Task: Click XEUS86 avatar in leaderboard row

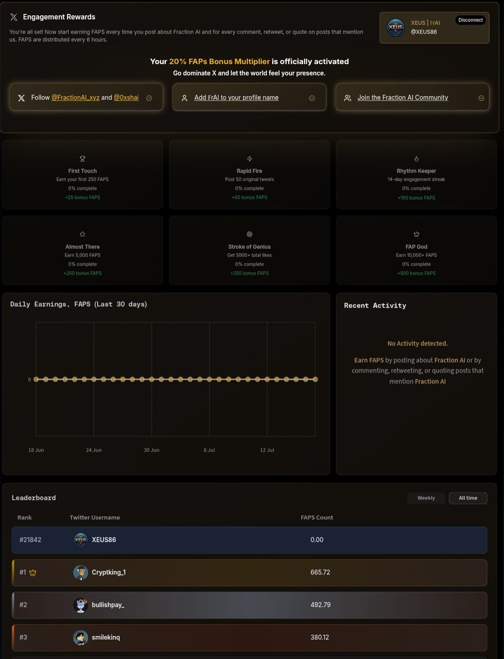Action: tap(81, 540)
